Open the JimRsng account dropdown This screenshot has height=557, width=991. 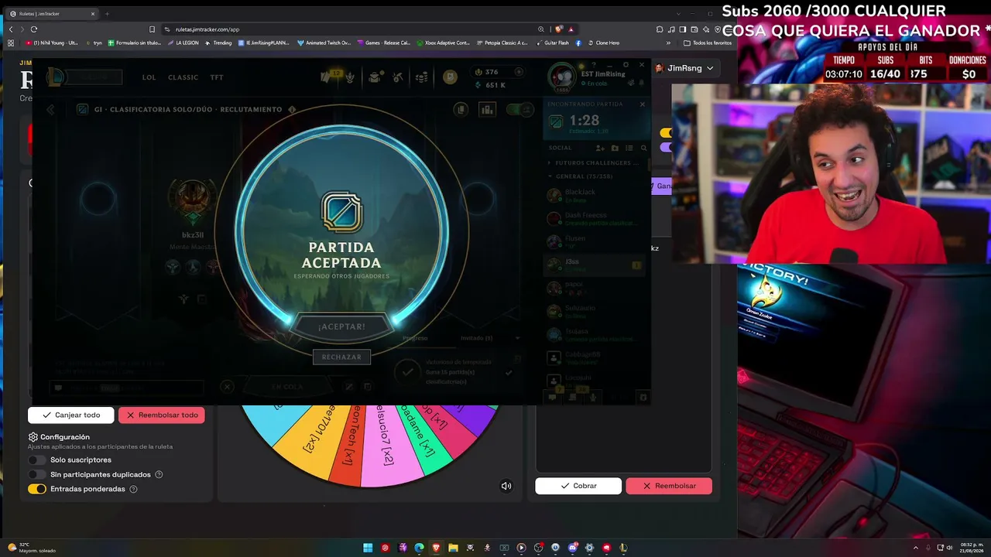[x=684, y=68]
